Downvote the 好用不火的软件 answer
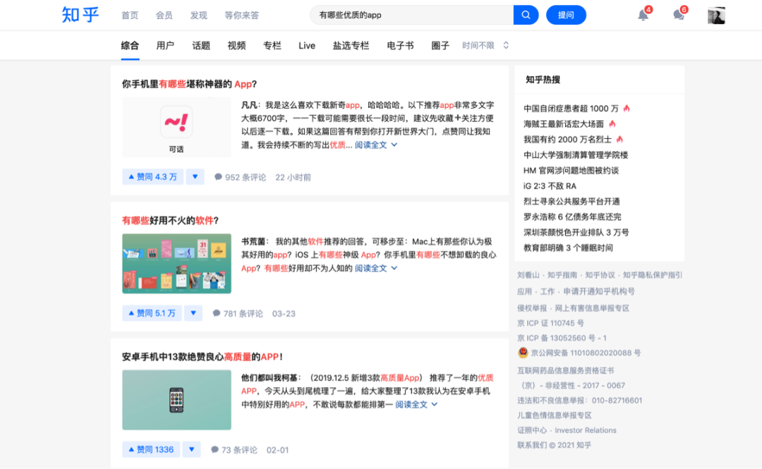This screenshot has width=762, height=469. point(193,313)
